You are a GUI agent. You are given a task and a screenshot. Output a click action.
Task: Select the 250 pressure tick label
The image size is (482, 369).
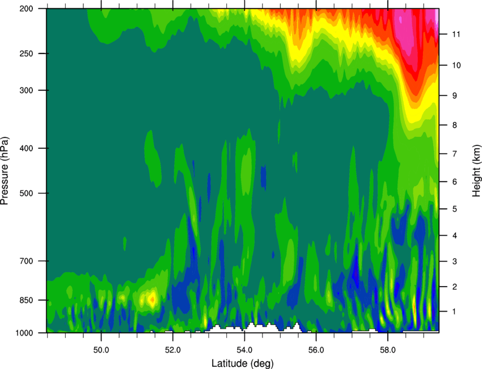pos(26,53)
